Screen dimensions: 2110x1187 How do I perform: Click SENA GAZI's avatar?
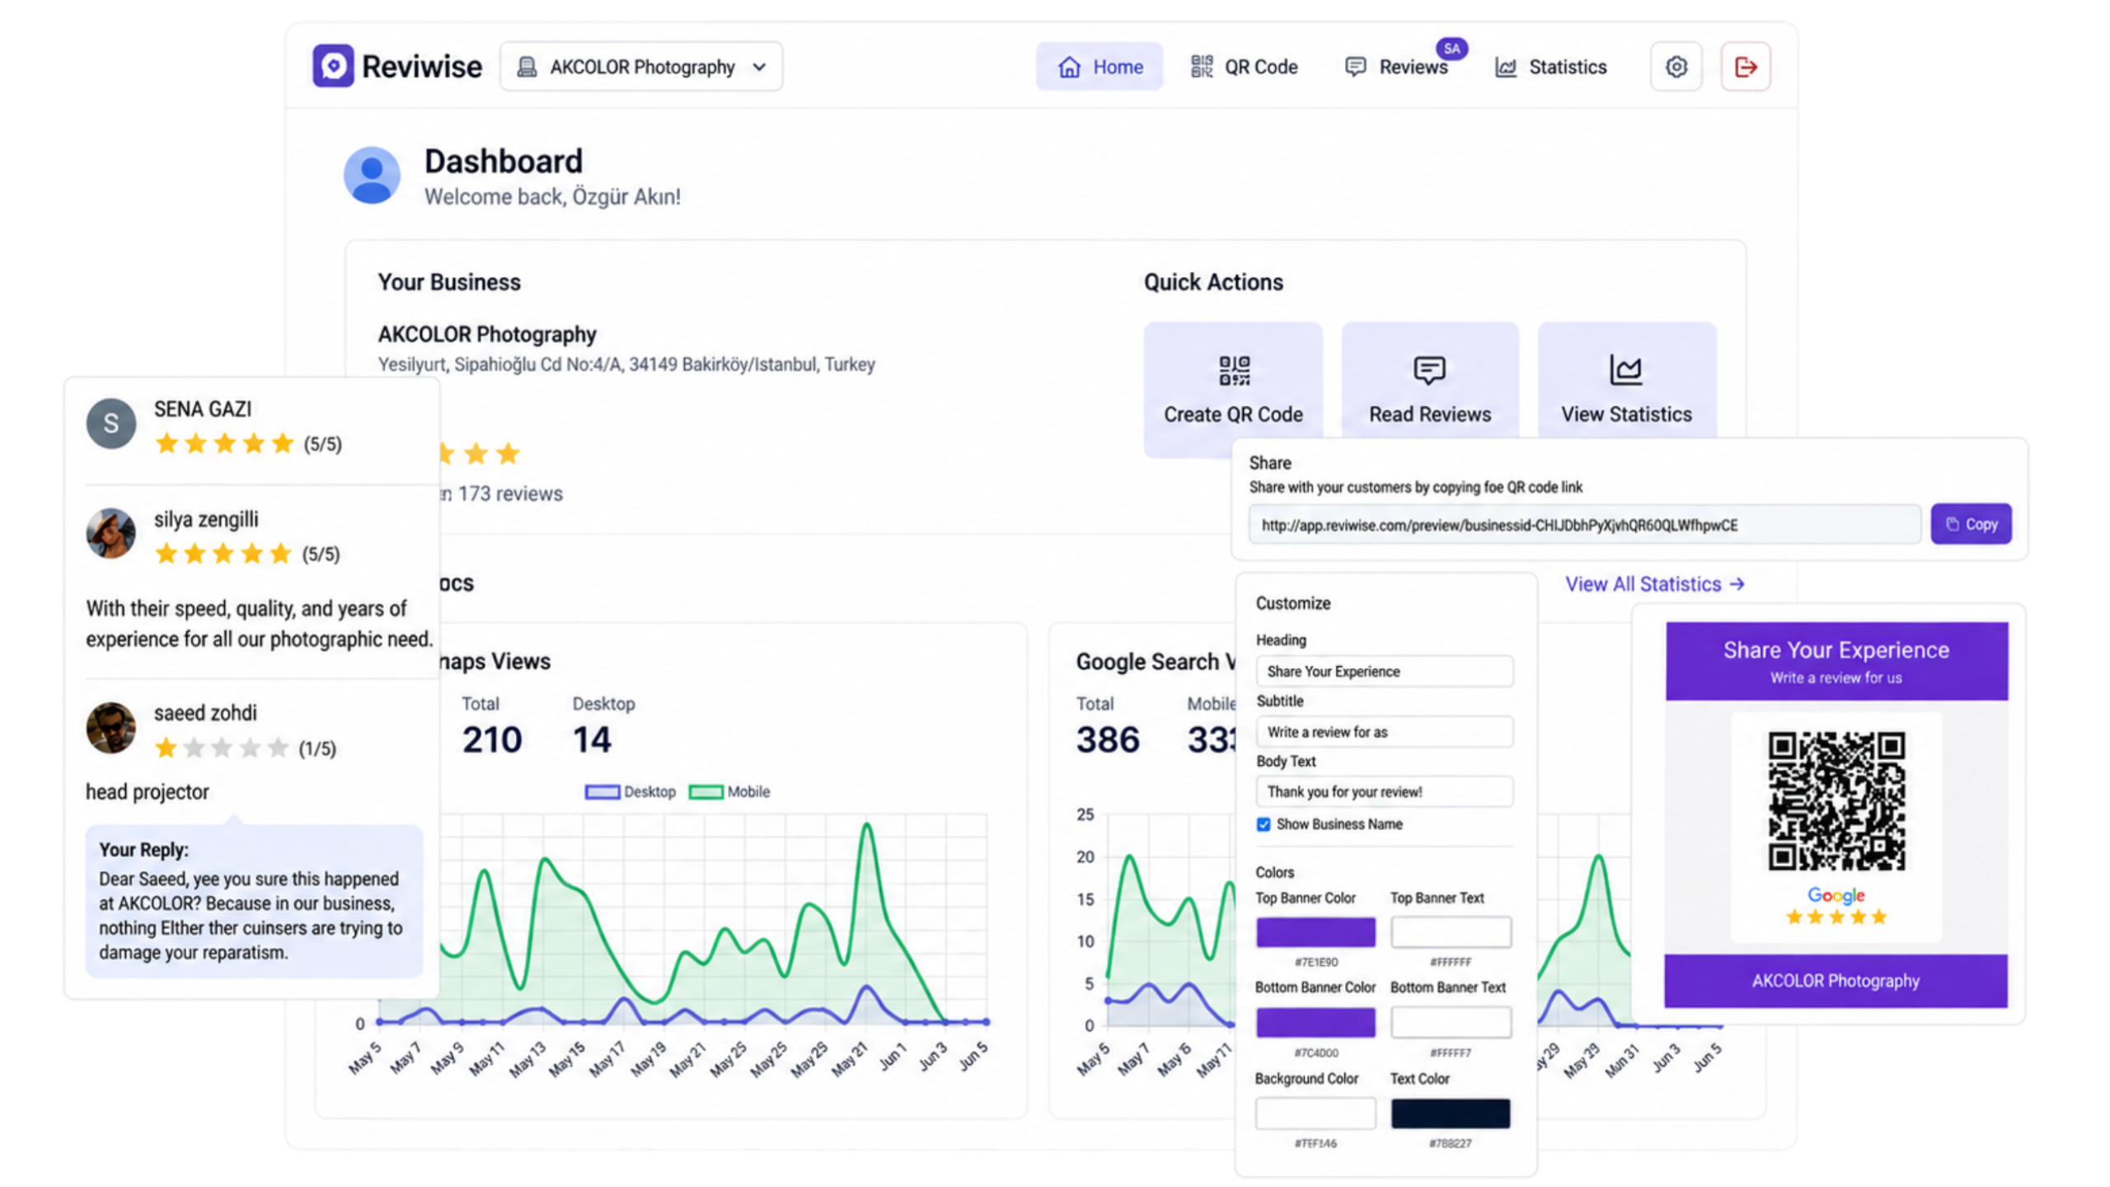coord(110,423)
